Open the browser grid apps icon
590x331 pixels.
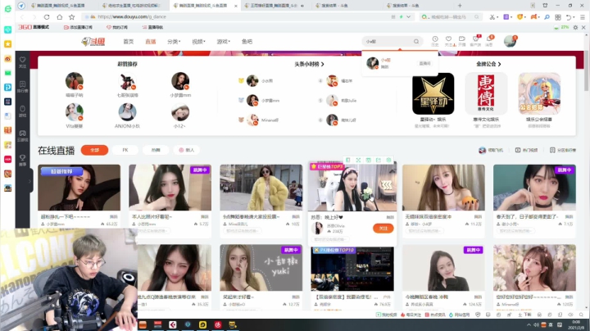(x=558, y=17)
